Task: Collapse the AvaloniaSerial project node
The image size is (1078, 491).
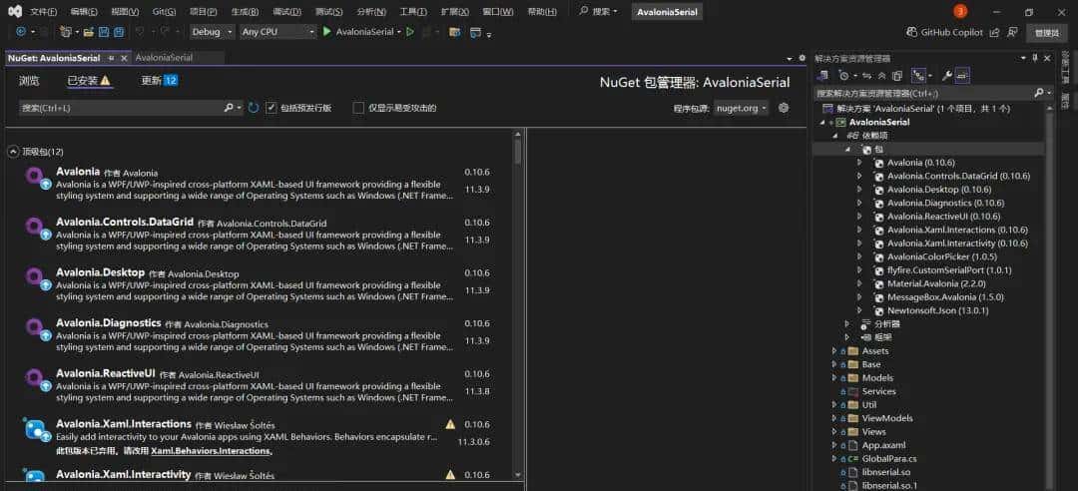Action: (x=822, y=123)
